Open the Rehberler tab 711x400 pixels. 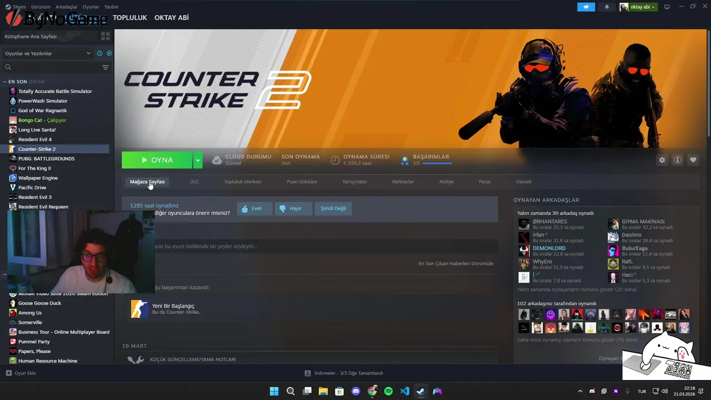pos(403,182)
